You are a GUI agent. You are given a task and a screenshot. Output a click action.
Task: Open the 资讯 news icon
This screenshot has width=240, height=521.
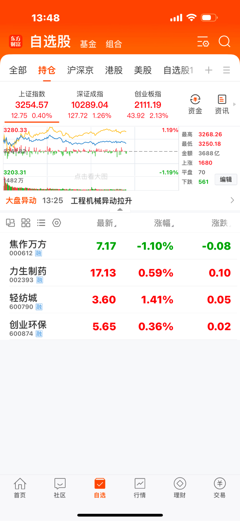(222, 105)
